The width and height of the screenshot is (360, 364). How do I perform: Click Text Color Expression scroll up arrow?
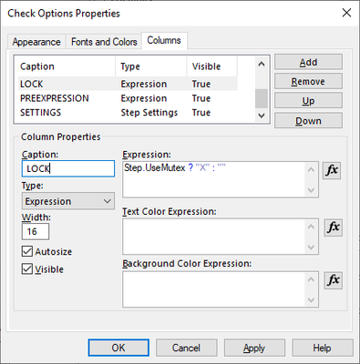311,227
